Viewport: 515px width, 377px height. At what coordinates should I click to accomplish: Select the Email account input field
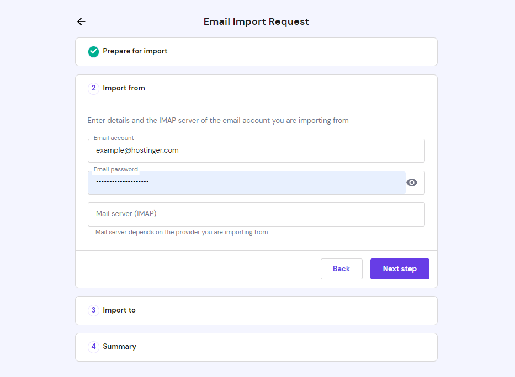256,150
